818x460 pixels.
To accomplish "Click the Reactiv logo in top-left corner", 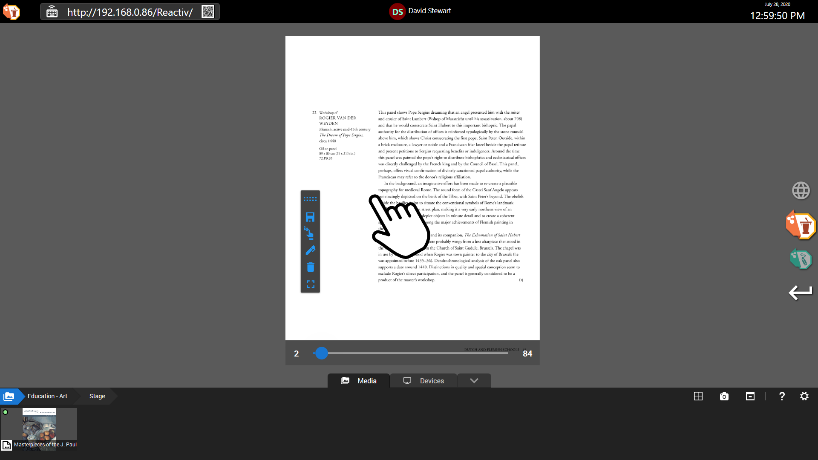I will 12,12.
